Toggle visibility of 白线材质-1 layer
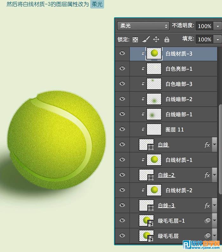Image resolution: width=222 pixels, height=252 pixels. pyautogui.click(x=122, y=159)
